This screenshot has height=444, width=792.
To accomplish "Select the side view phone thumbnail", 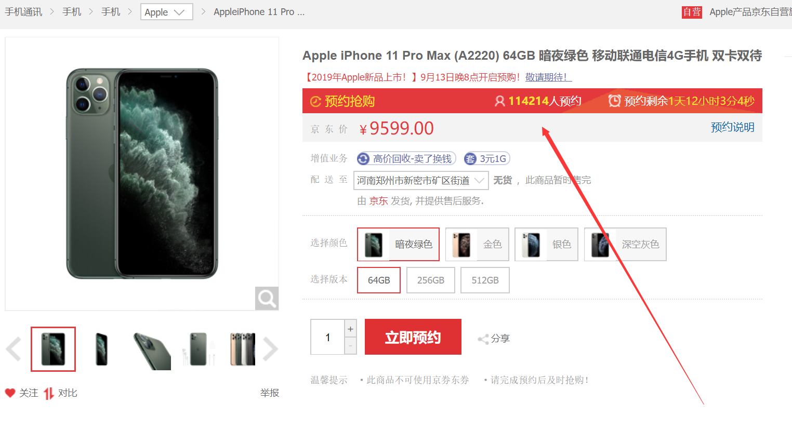I will [x=102, y=349].
